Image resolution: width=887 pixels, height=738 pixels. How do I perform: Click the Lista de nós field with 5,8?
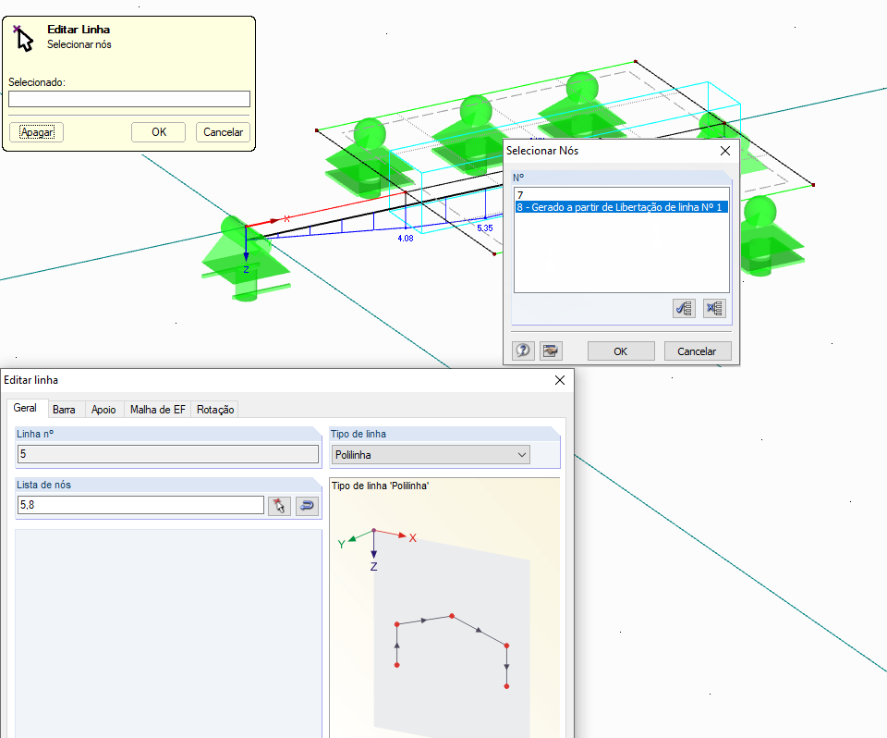tap(140, 505)
